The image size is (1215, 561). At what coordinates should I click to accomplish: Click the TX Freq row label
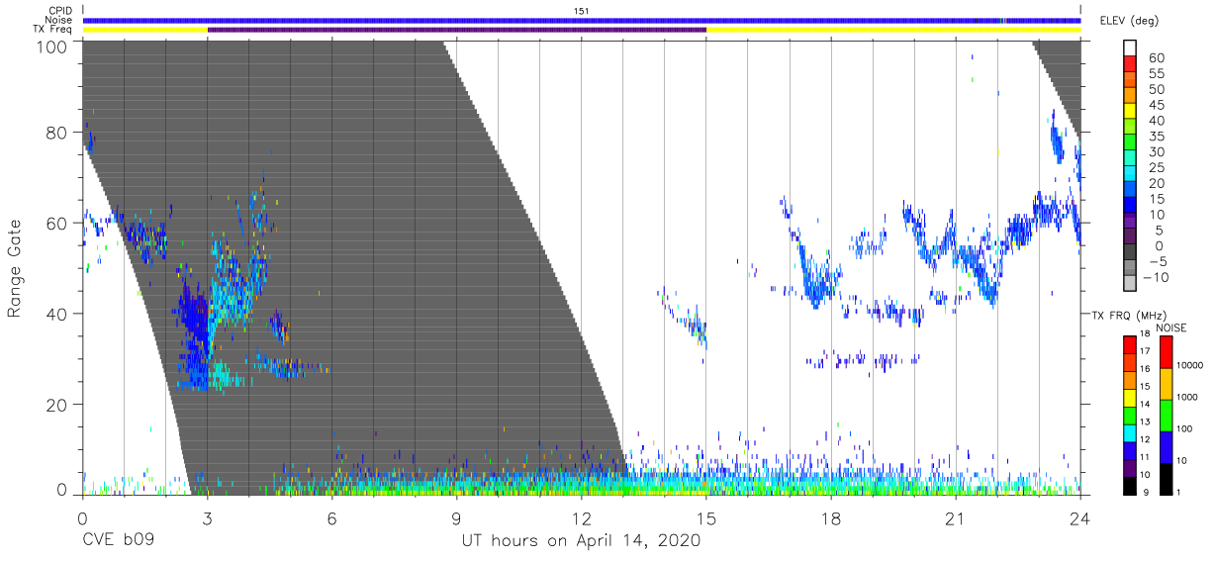click(53, 30)
